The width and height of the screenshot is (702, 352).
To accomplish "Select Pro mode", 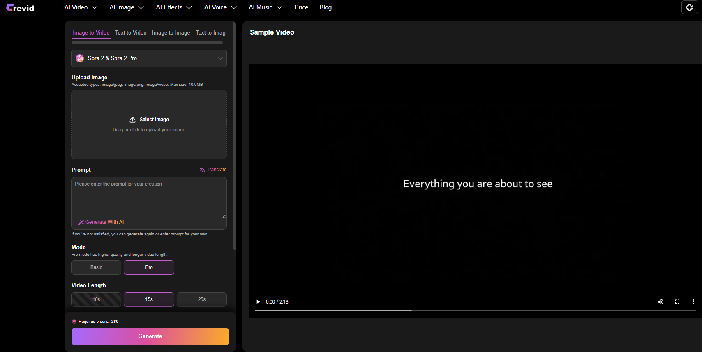I will (149, 267).
